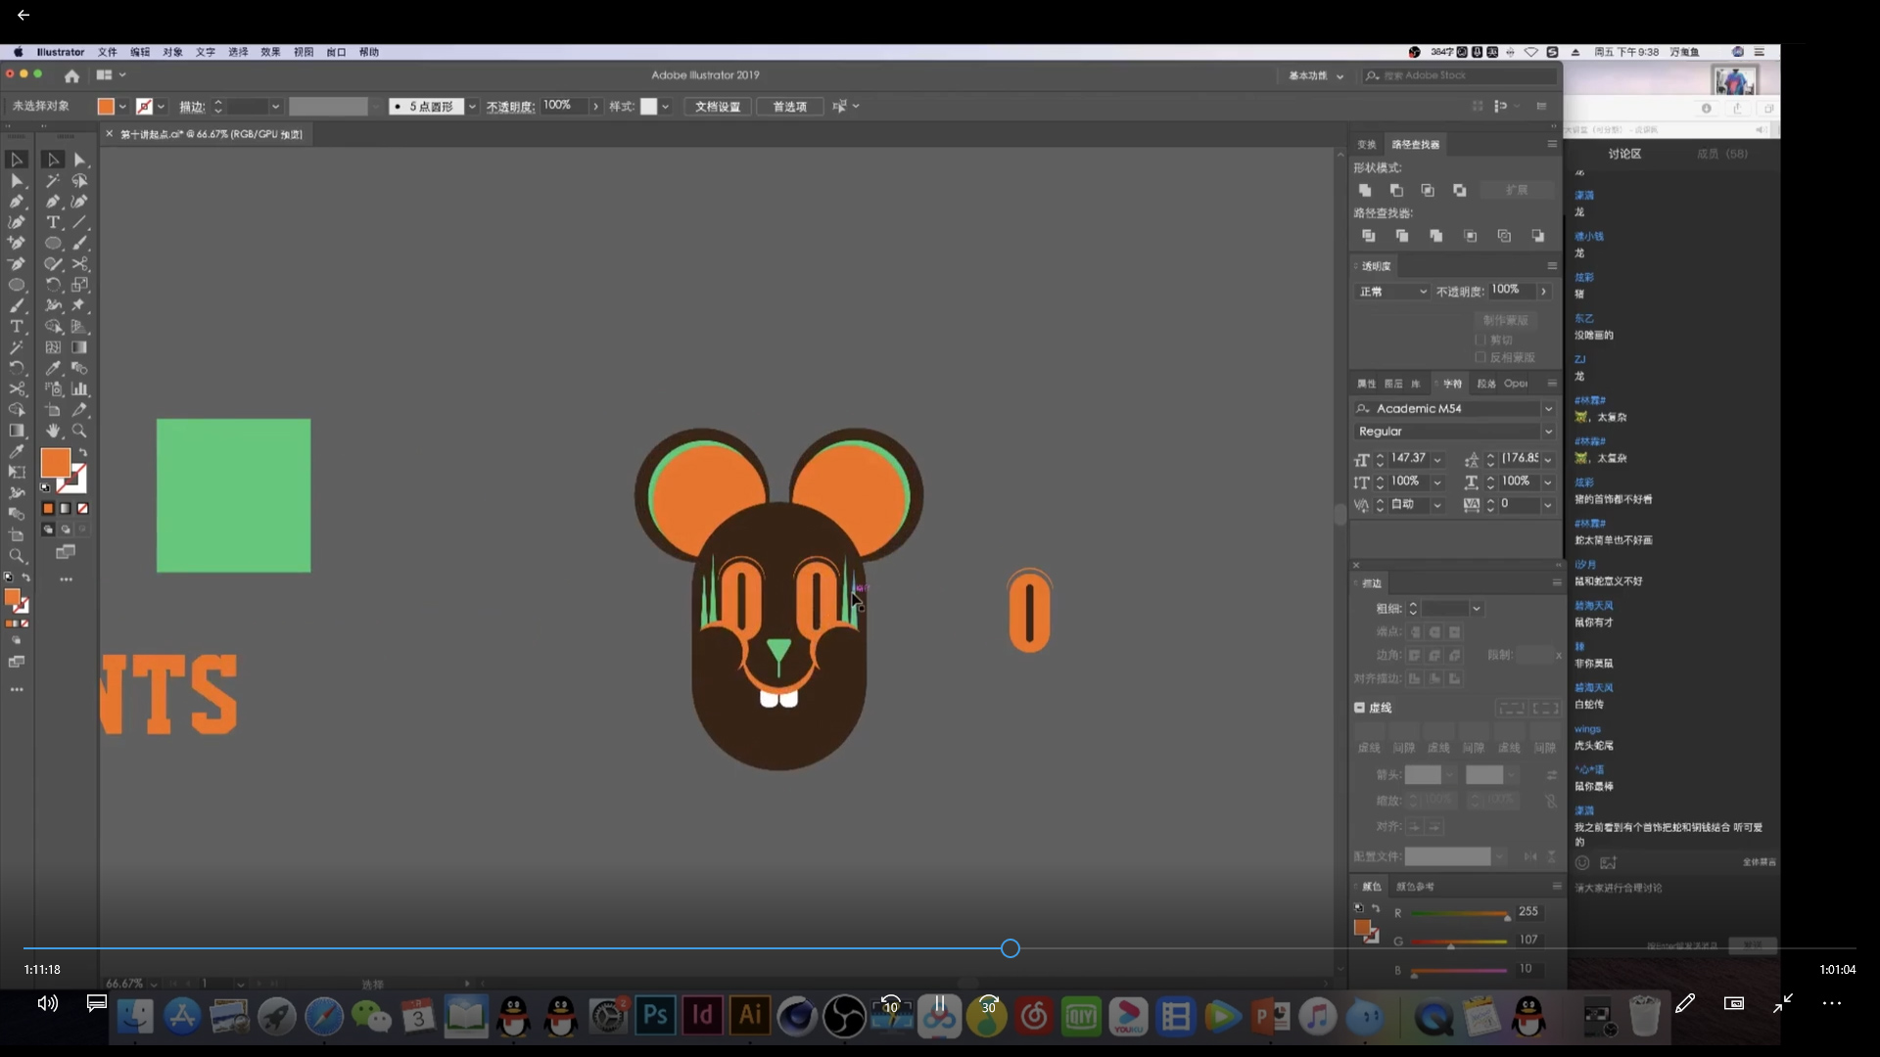1880x1057 pixels.
Task: Open the 66.67% zoom level dropdown
Action: pos(154,984)
